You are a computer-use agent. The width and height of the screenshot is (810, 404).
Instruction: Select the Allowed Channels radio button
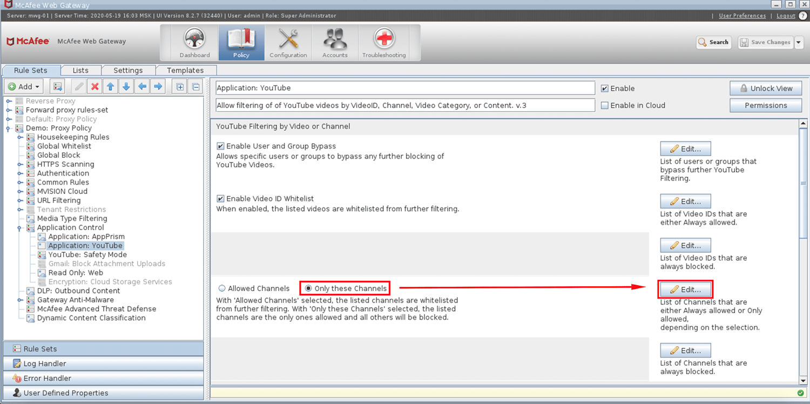point(221,288)
